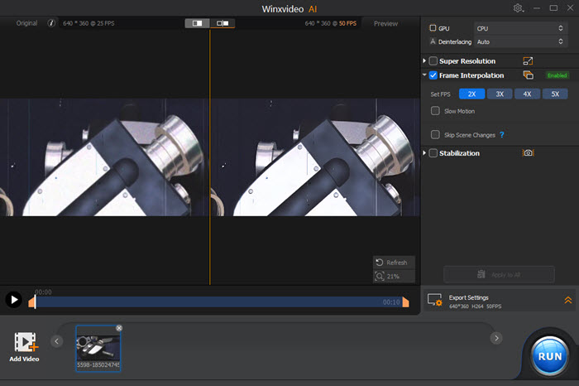Click the RUN button
579x386 pixels.
click(550, 356)
